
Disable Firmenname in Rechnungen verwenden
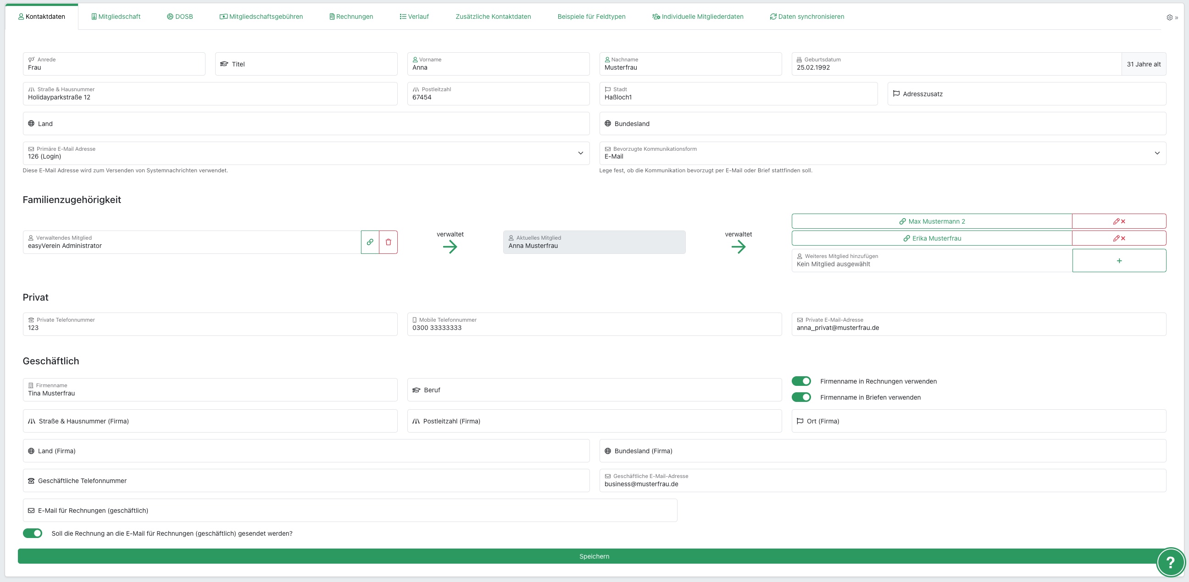pos(801,381)
